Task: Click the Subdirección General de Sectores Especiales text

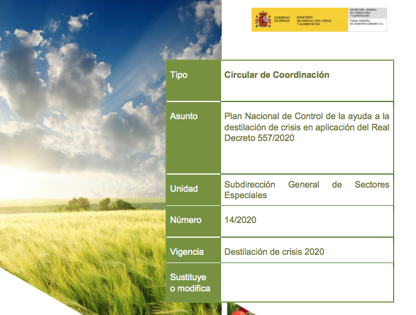Action: click(306, 189)
